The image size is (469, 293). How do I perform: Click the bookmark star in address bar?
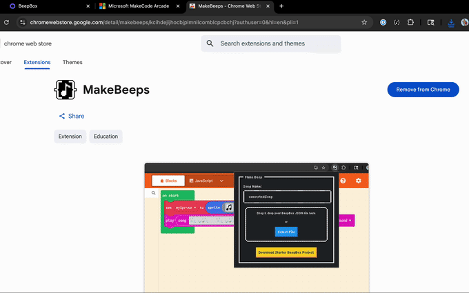[364, 22]
